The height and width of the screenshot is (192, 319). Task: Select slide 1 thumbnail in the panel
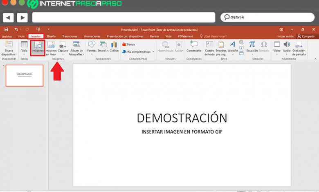(x=25, y=75)
